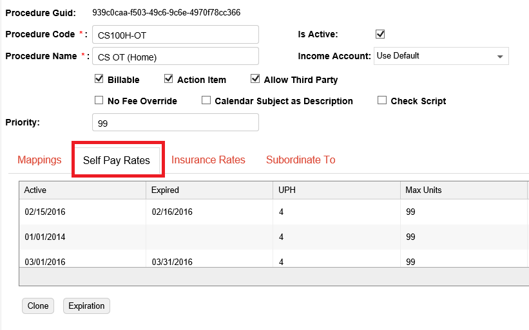Select the row with Active date 02/15/2016

tap(274, 212)
